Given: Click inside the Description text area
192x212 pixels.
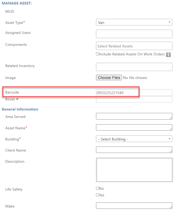Looking at the screenshot, I should tap(134, 170).
